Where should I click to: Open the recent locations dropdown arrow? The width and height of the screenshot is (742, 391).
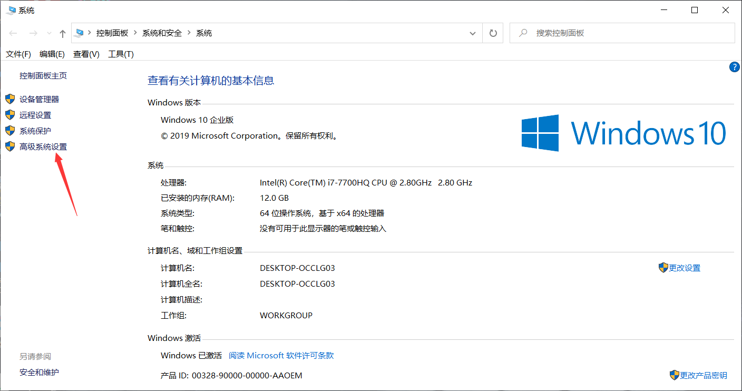click(50, 33)
